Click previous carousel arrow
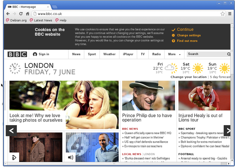The width and height of the screenshot is (235, 167). tap(11, 131)
